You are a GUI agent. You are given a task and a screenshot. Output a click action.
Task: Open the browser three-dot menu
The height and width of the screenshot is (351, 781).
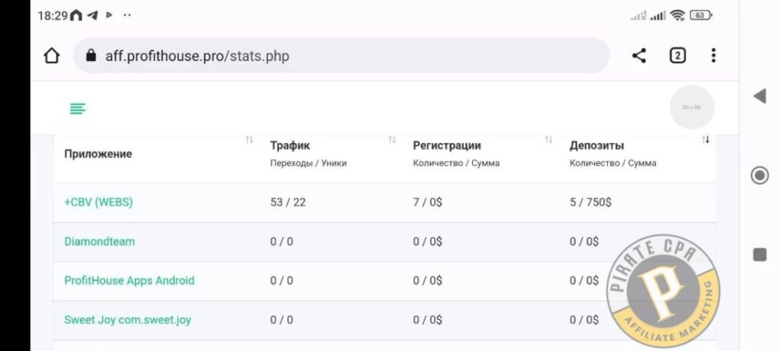[713, 56]
